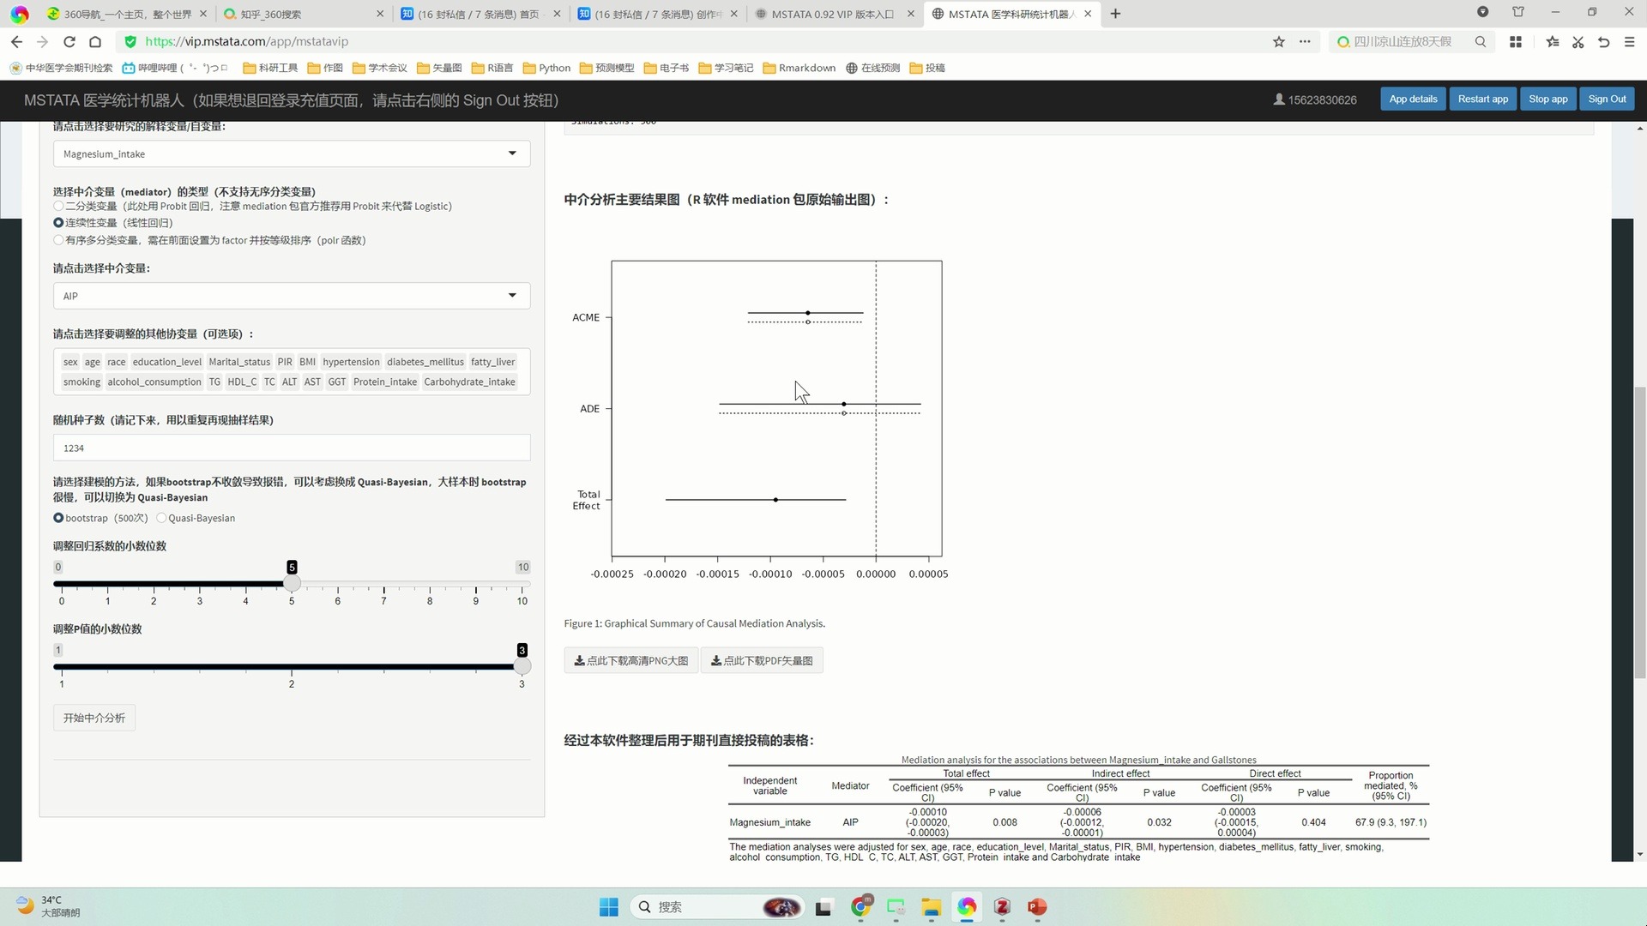Open the 360 browser icon on taskbar
Viewport: 1647px width, 926px height.
(x=967, y=907)
